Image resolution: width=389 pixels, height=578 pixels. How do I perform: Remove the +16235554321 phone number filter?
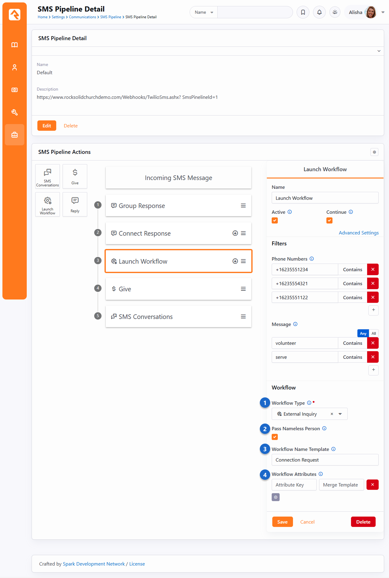click(x=373, y=283)
